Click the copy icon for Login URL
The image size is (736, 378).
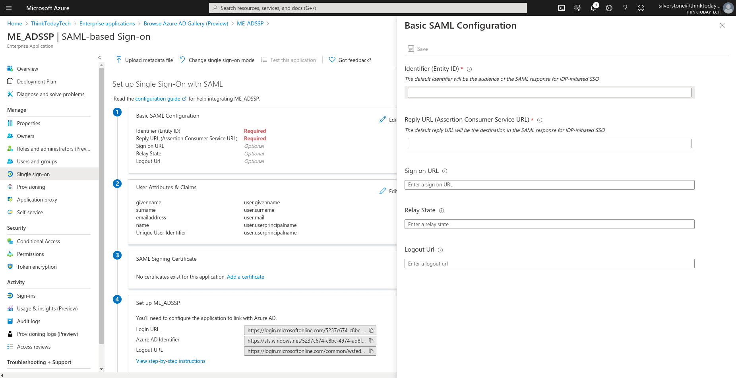(x=371, y=330)
